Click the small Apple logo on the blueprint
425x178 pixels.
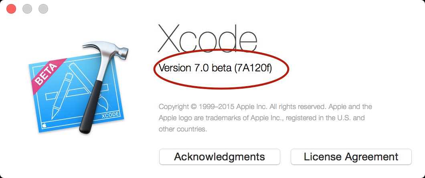tap(44, 125)
